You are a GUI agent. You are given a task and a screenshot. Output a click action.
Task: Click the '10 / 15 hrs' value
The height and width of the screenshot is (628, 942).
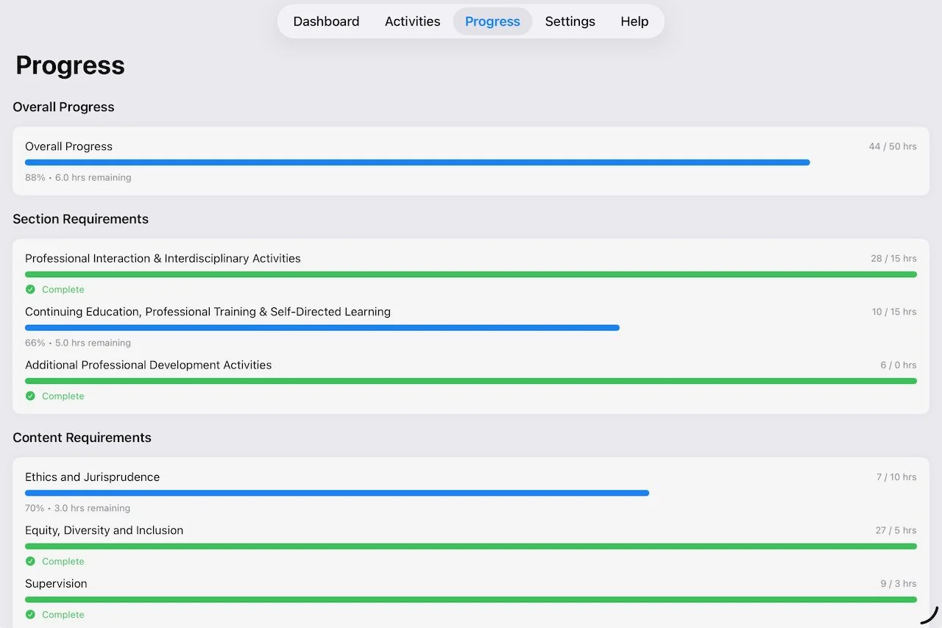click(x=894, y=312)
